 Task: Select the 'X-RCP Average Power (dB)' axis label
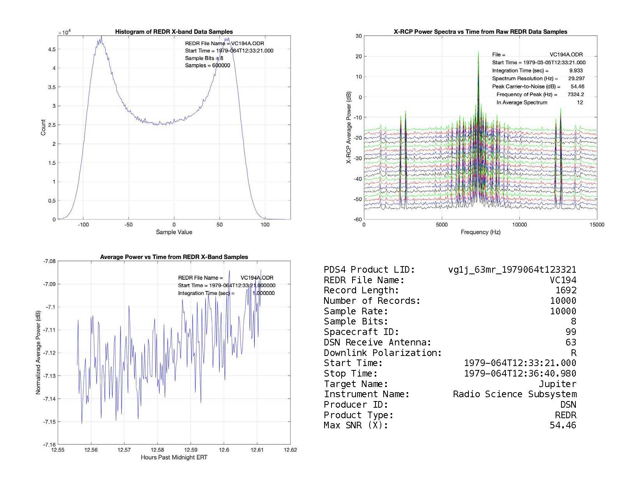pyautogui.click(x=349, y=128)
